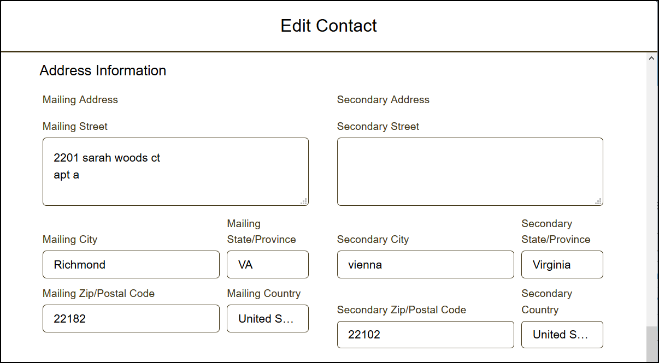Focus the Mailing City field containing Richmond
This screenshot has height=363, width=659.
tap(131, 265)
